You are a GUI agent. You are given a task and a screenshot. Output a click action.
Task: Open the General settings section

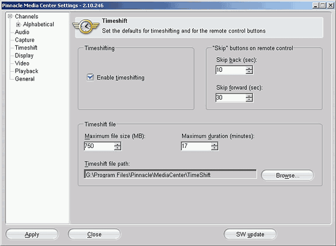coord(25,78)
